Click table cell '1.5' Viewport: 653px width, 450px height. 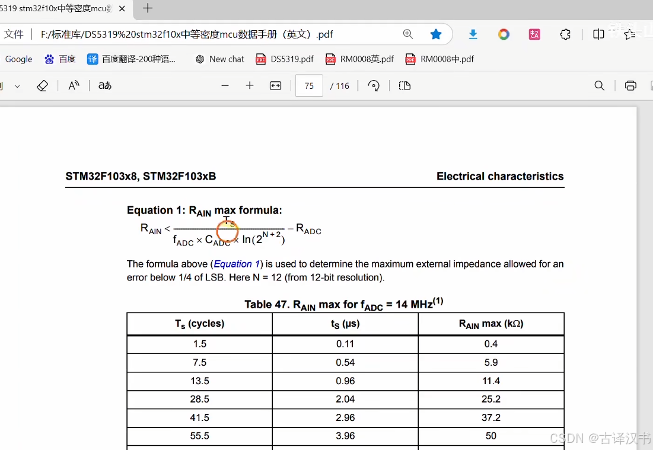[x=199, y=344]
